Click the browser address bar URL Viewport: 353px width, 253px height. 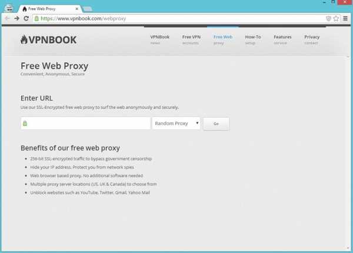coord(84,18)
